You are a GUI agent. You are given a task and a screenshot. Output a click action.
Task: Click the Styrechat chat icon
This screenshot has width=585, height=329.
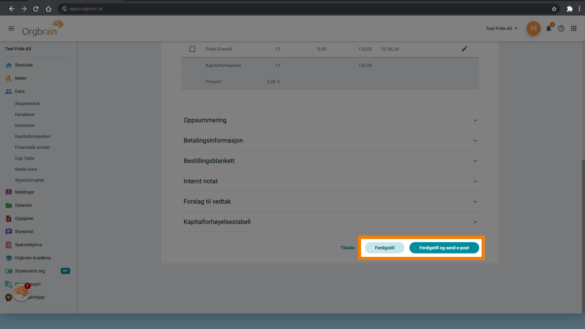click(x=9, y=232)
